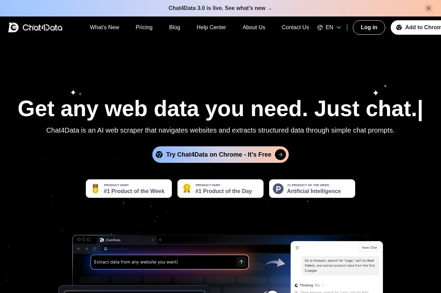441x293 pixels.
Task: Expand the EN language dropdown
Action: coord(329,27)
